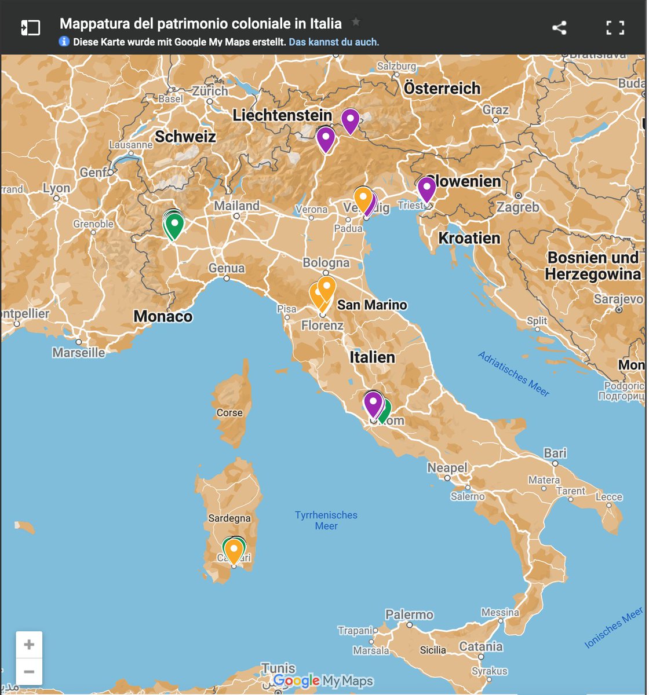Click the 'Österreich' country label
Image resolution: width=649 pixels, height=695 pixels.
442,89
